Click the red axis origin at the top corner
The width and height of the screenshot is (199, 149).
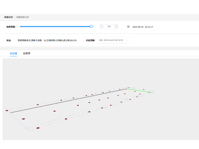click(127, 88)
